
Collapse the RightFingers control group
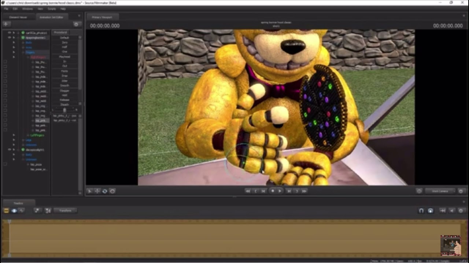(x=28, y=57)
